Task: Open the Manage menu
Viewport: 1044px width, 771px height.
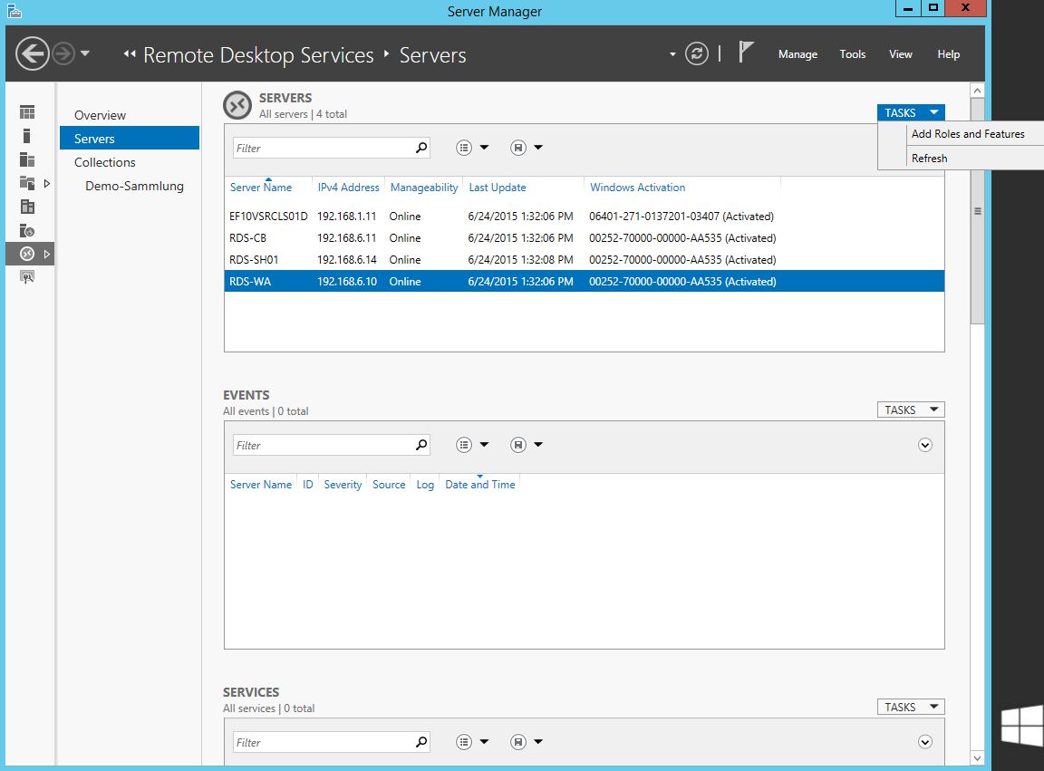Action: [797, 54]
